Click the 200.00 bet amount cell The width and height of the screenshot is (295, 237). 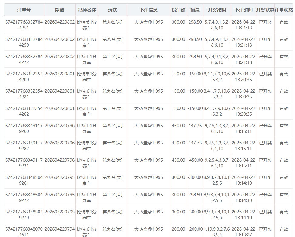coord(178,229)
